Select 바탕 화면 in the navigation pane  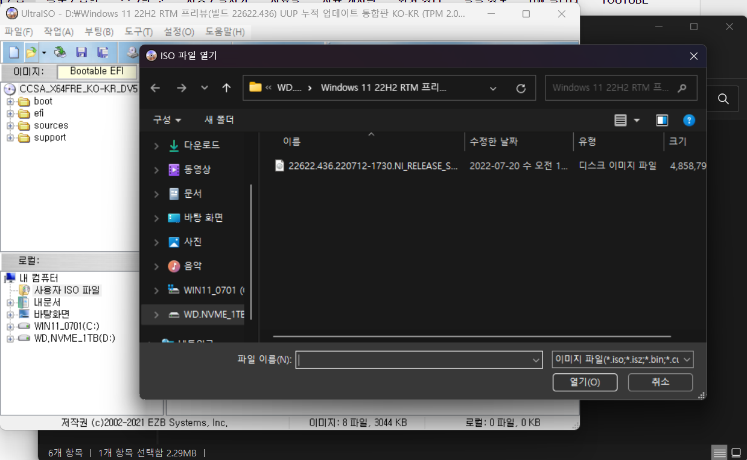click(x=203, y=218)
